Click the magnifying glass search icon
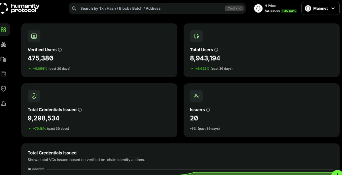342x175 pixels. [x=74, y=9]
